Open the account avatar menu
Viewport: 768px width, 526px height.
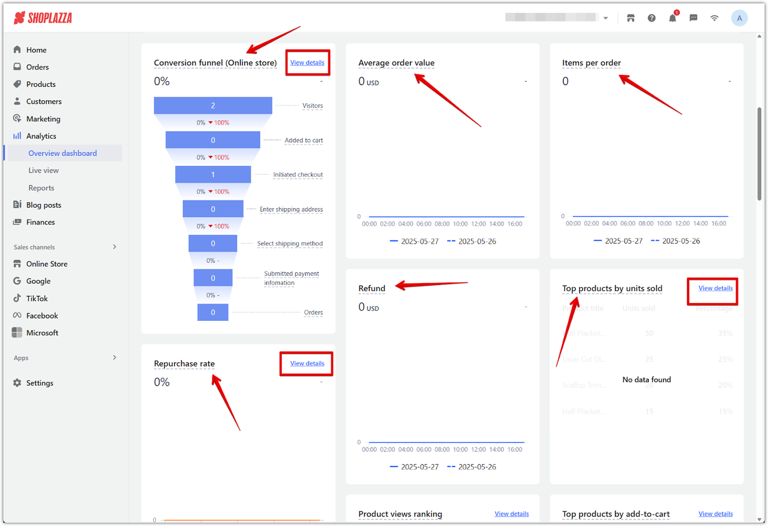click(x=739, y=17)
